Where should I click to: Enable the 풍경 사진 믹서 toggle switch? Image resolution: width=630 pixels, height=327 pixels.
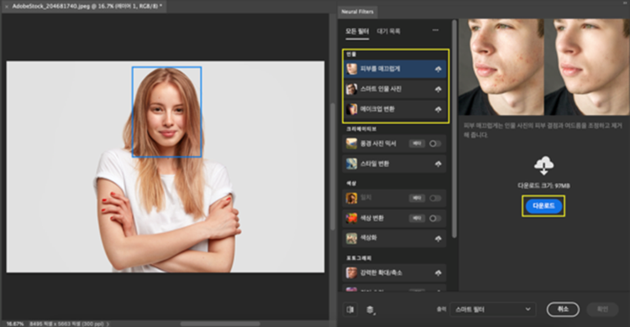(x=435, y=143)
